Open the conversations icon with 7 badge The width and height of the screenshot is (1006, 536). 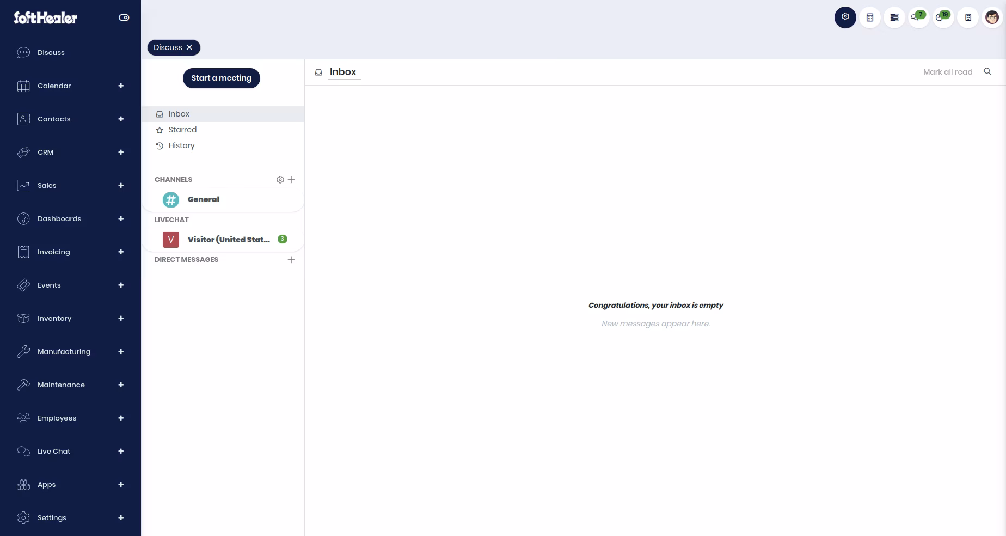click(919, 17)
